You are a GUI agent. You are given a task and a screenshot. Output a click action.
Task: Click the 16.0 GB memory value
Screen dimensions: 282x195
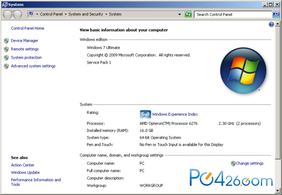[x=146, y=131]
